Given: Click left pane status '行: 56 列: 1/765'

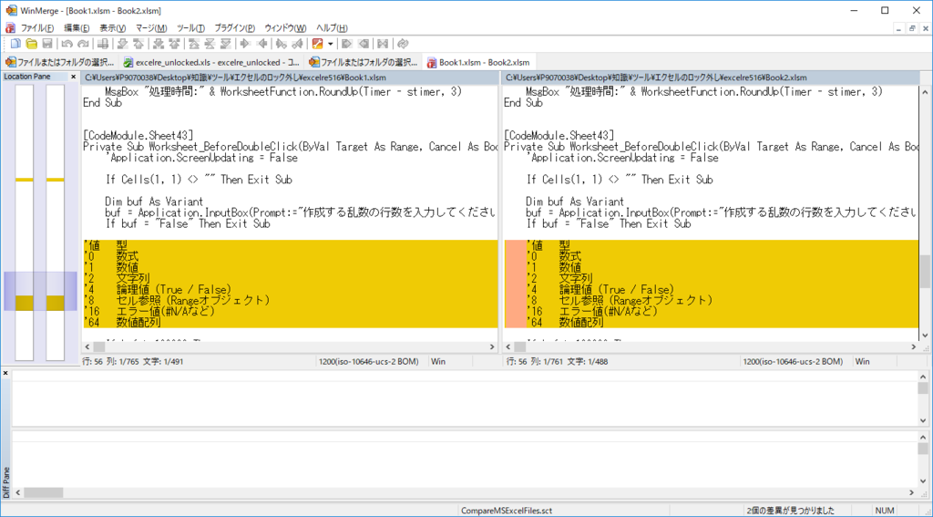Looking at the screenshot, I should coord(132,362).
